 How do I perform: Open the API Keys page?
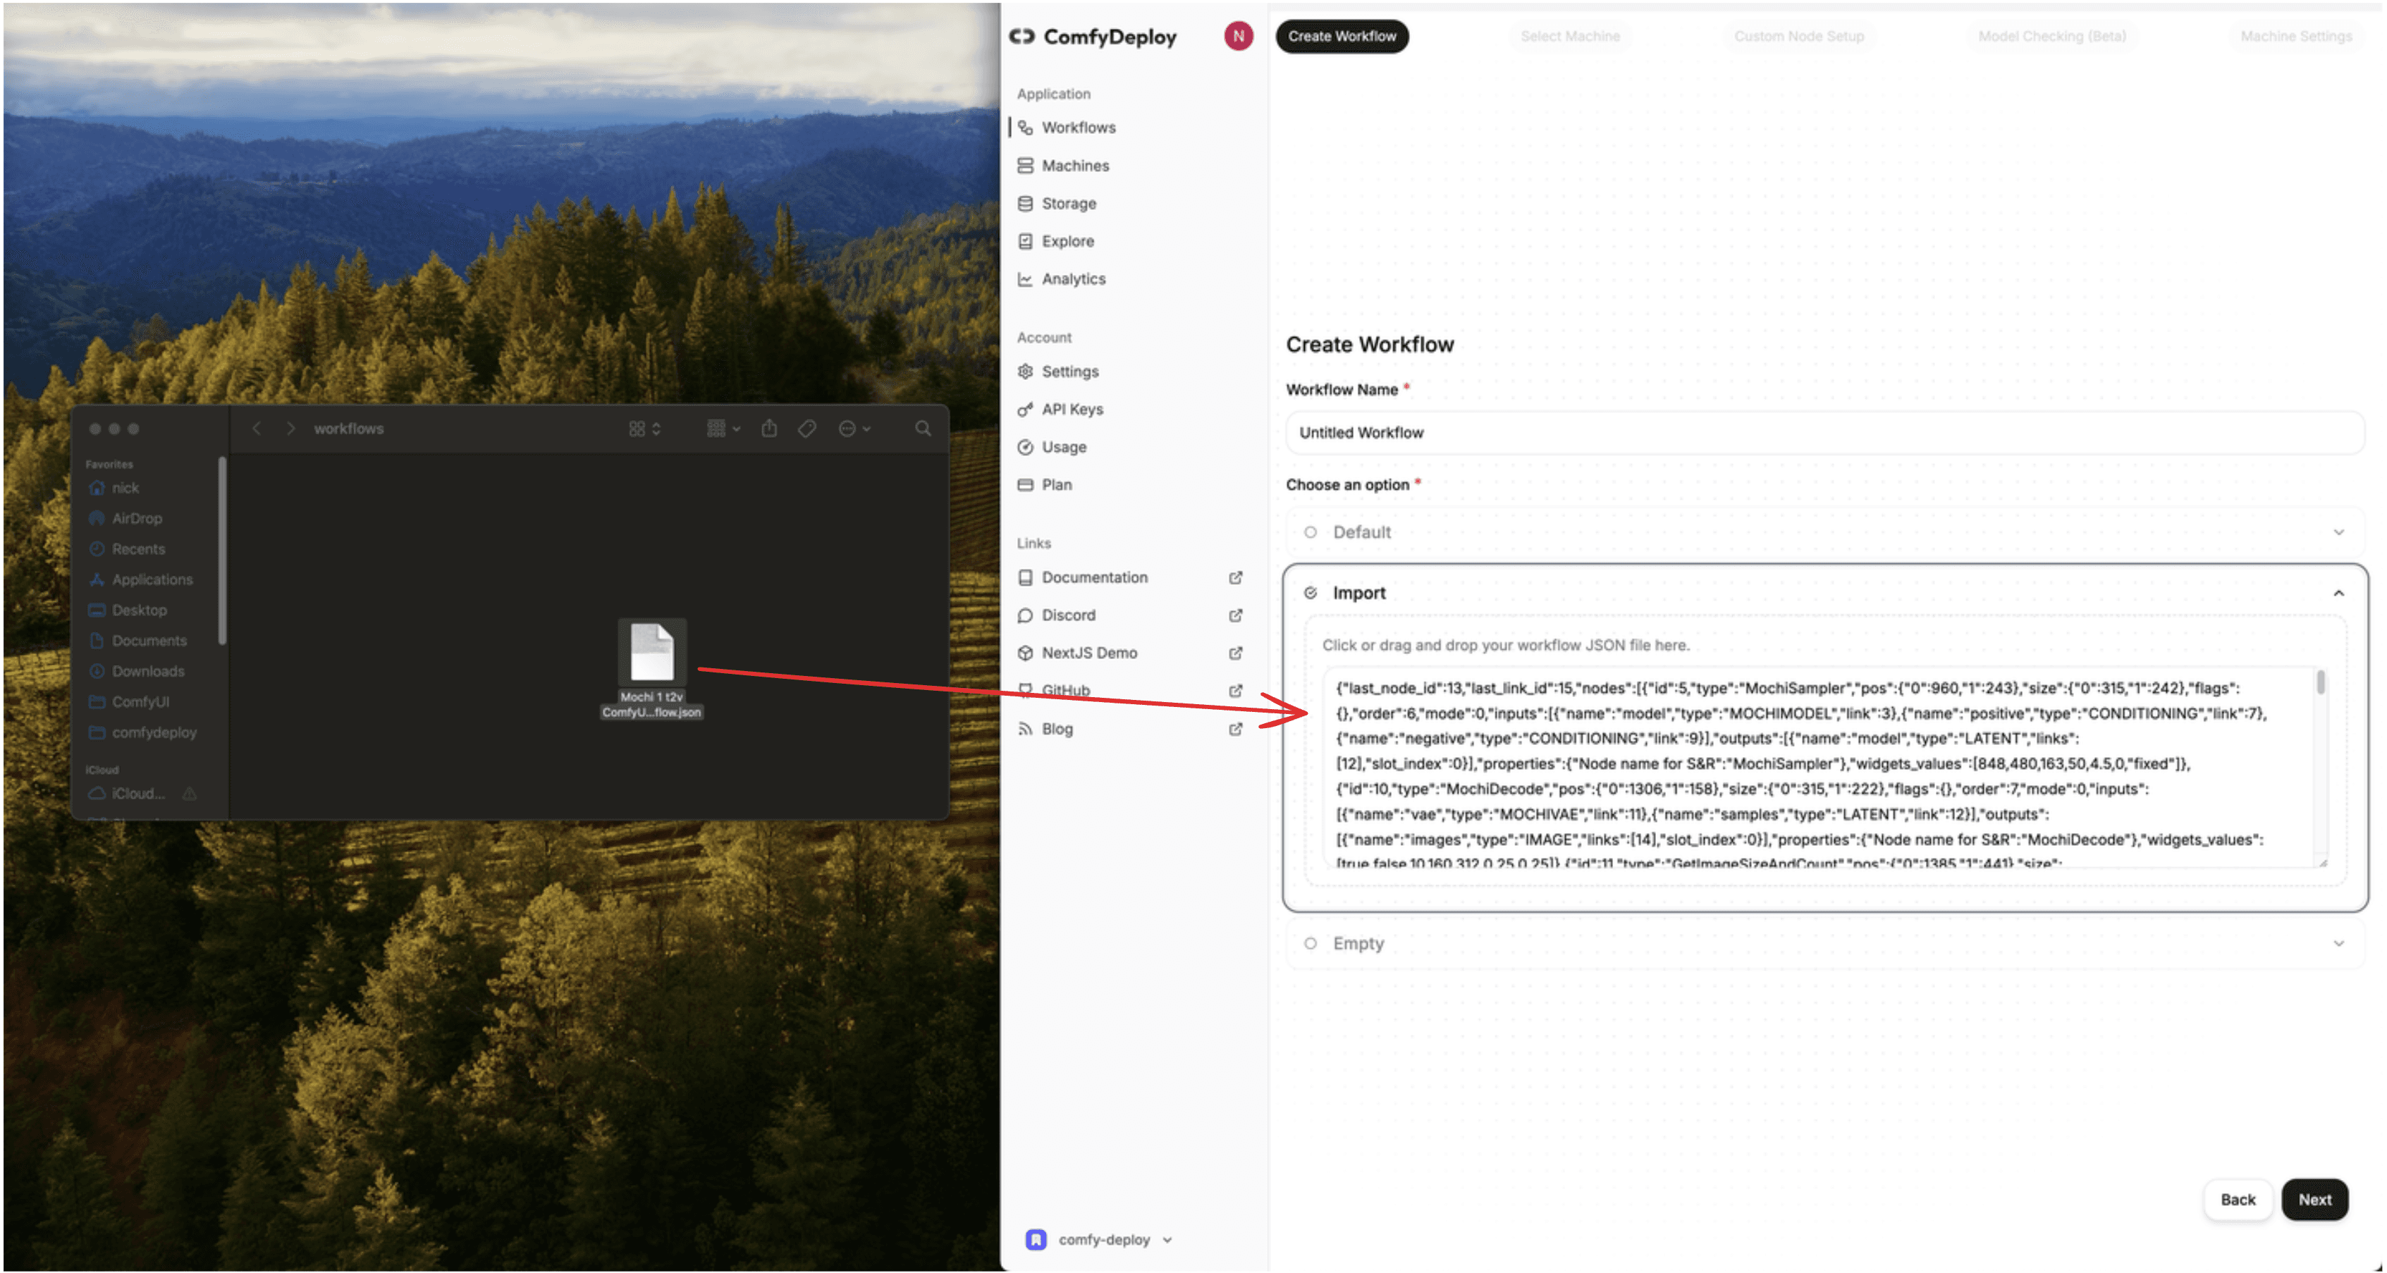pyautogui.click(x=1072, y=409)
